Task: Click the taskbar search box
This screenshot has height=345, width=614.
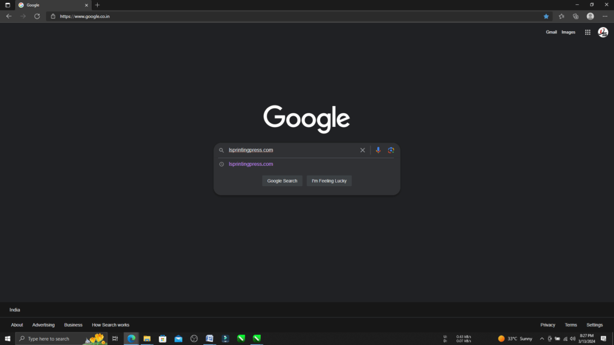Action: [62, 339]
